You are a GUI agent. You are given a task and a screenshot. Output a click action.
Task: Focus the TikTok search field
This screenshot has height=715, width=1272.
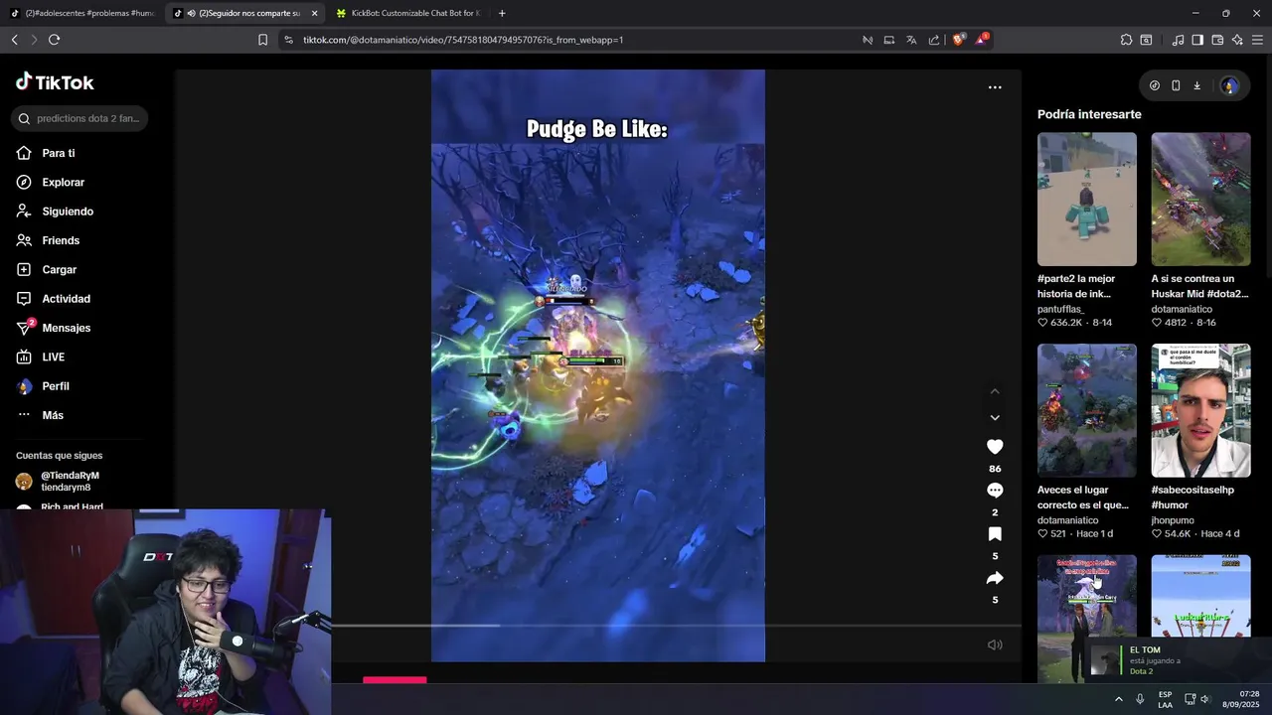[x=79, y=118]
